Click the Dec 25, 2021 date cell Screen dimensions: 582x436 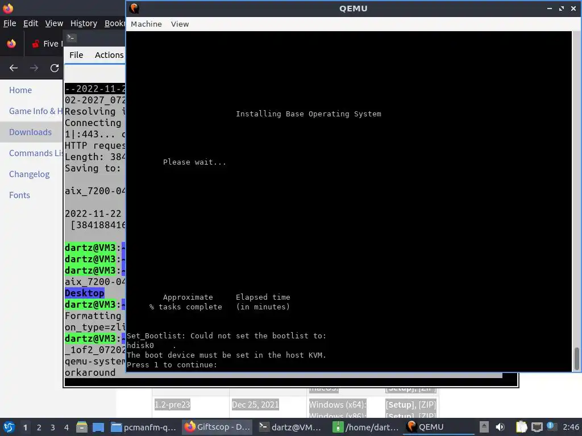255,404
